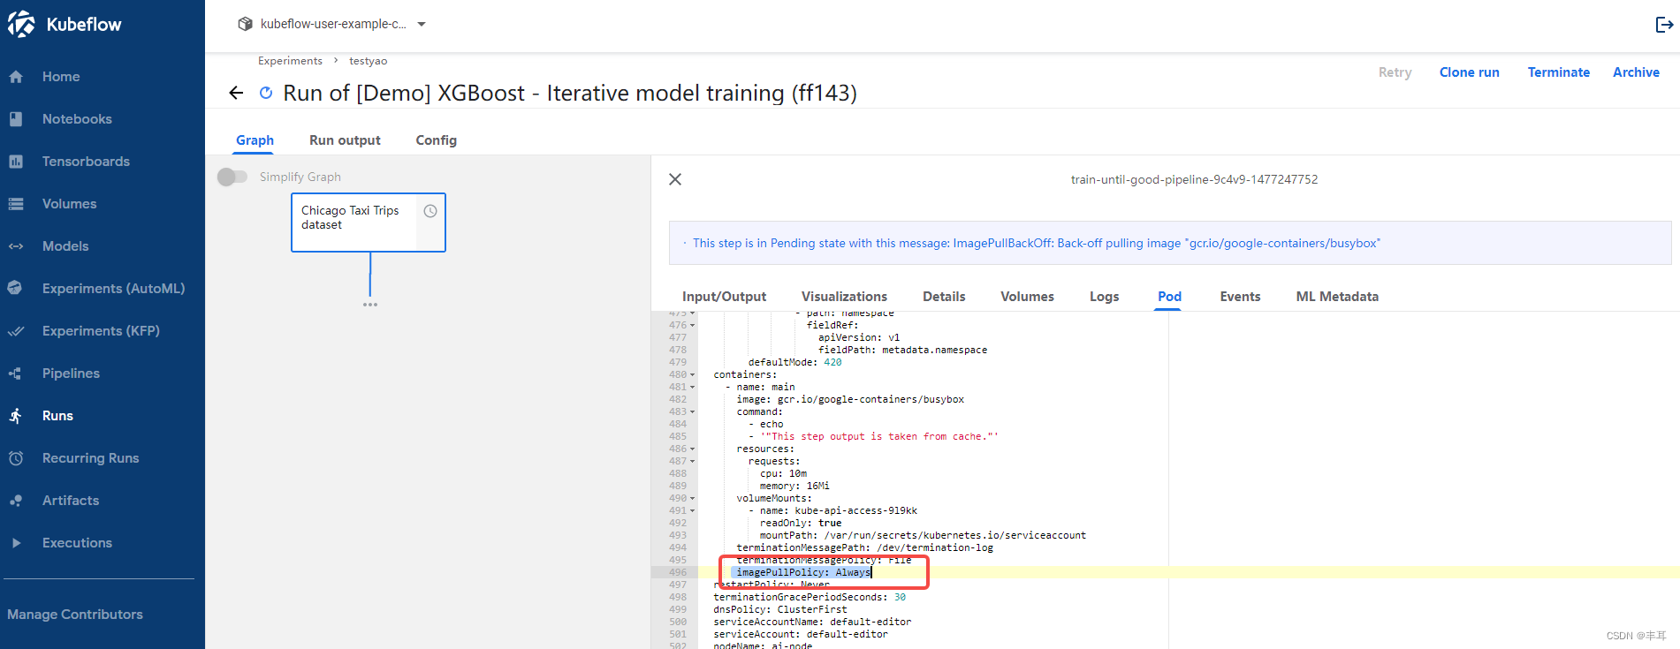Select the Chicago Taxi Trips dataset node
1680x649 pixels.
[x=369, y=223]
